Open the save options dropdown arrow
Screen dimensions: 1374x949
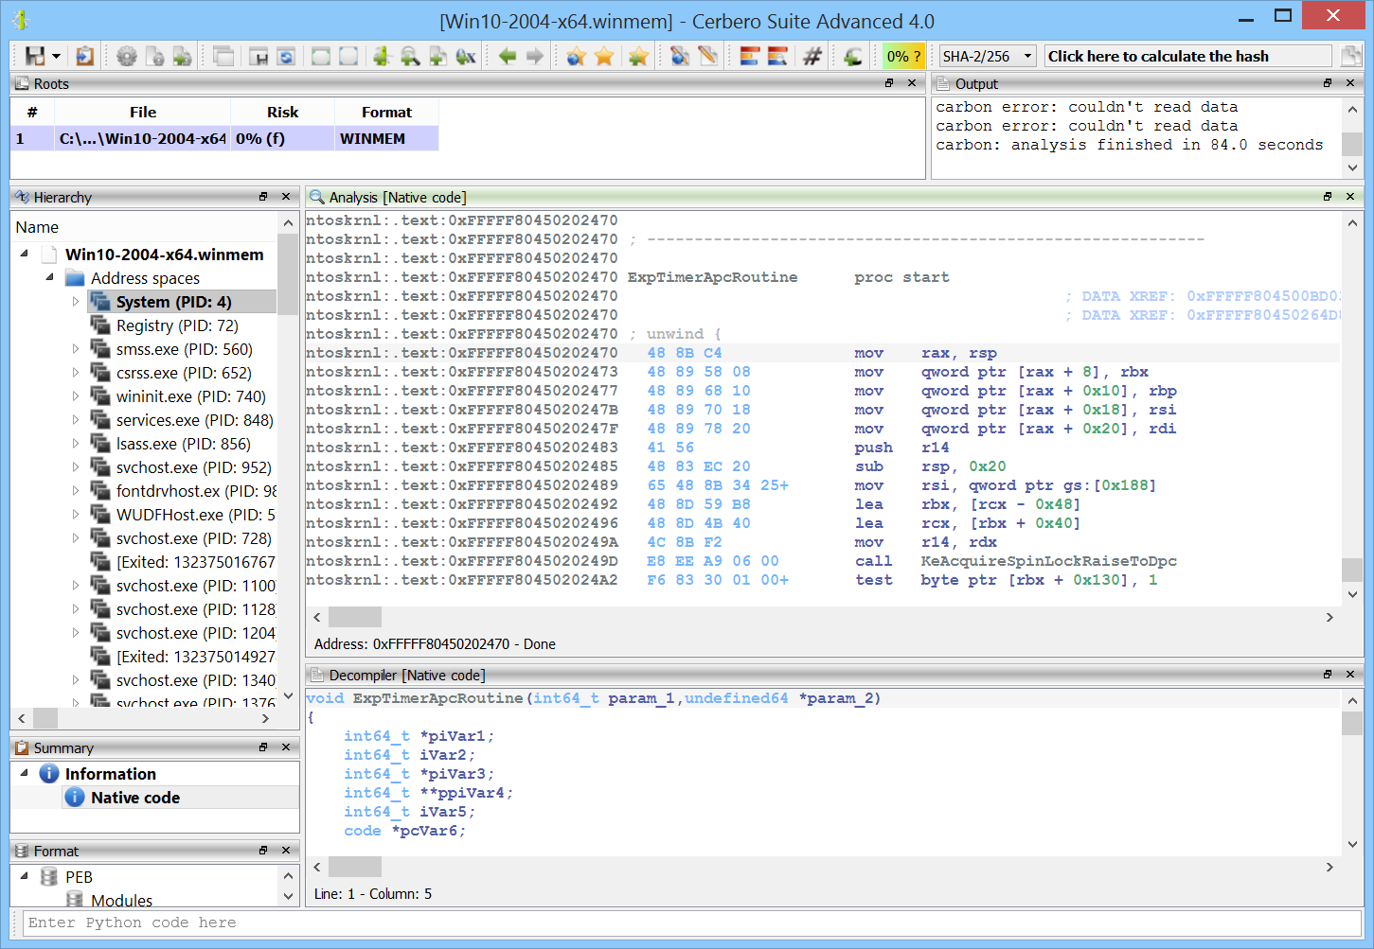pos(56,57)
